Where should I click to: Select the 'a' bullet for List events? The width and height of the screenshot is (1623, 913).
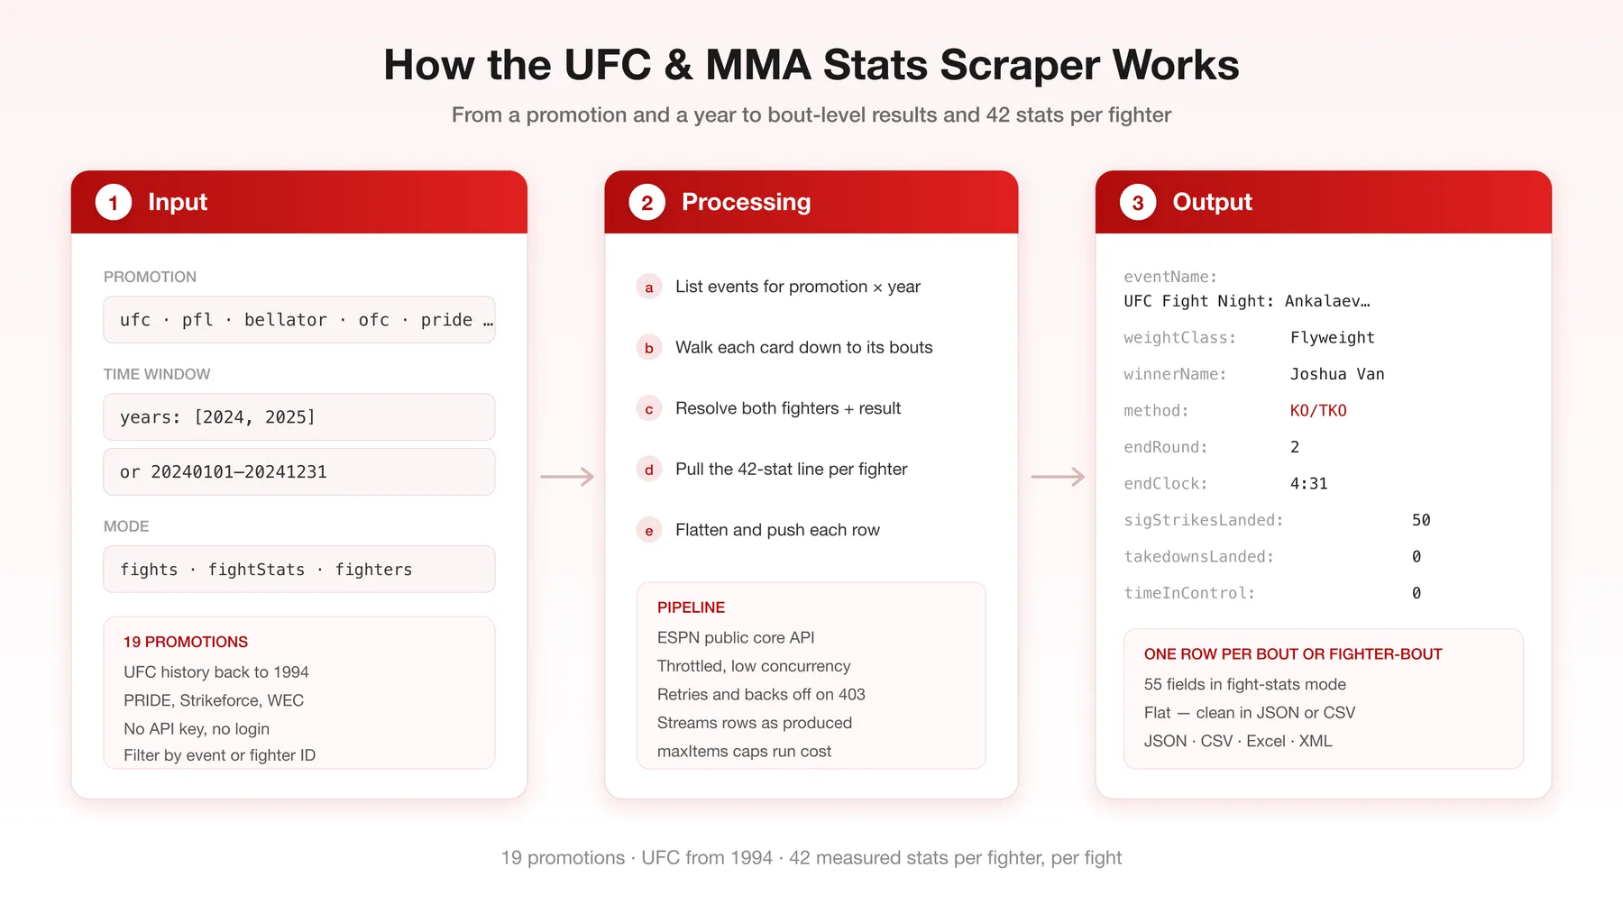click(x=649, y=288)
